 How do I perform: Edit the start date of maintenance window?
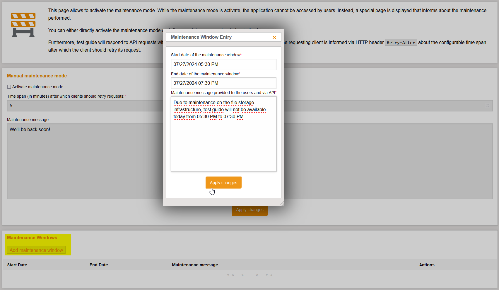(x=223, y=65)
